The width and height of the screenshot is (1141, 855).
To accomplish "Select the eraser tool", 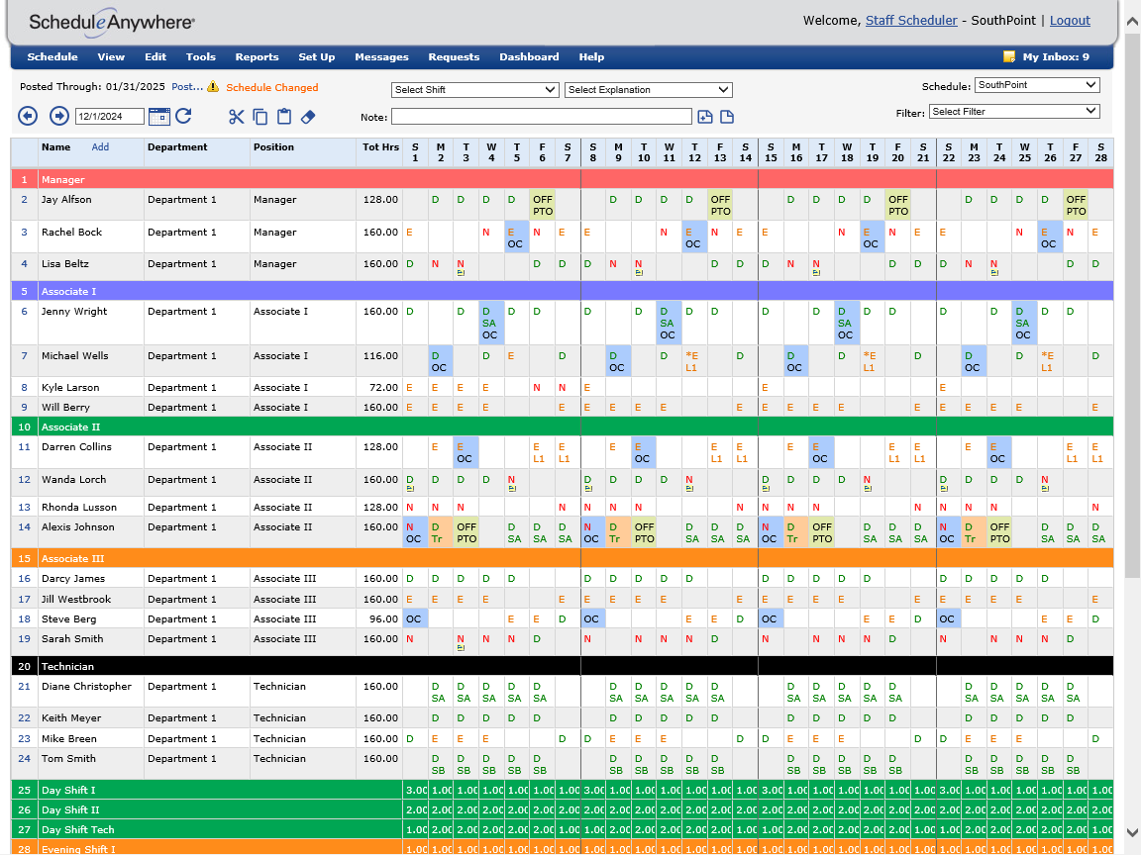I will [x=307, y=117].
